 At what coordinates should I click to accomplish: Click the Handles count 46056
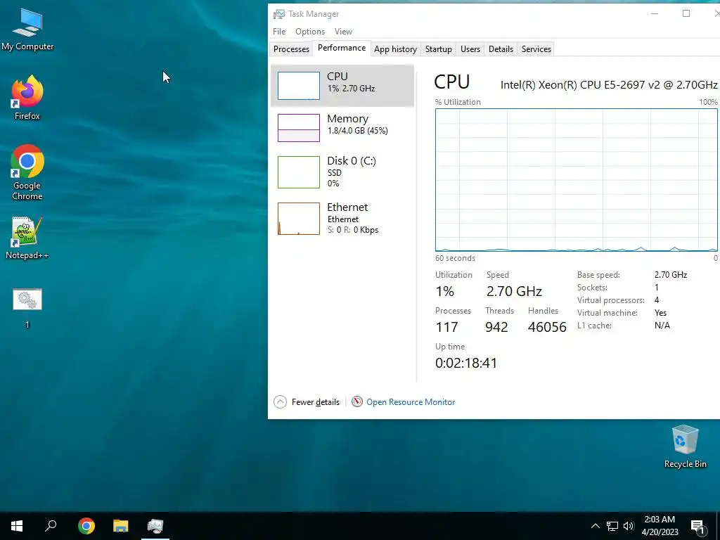point(547,327)
